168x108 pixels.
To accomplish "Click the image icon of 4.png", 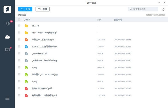I will click(x=26, y=68).
